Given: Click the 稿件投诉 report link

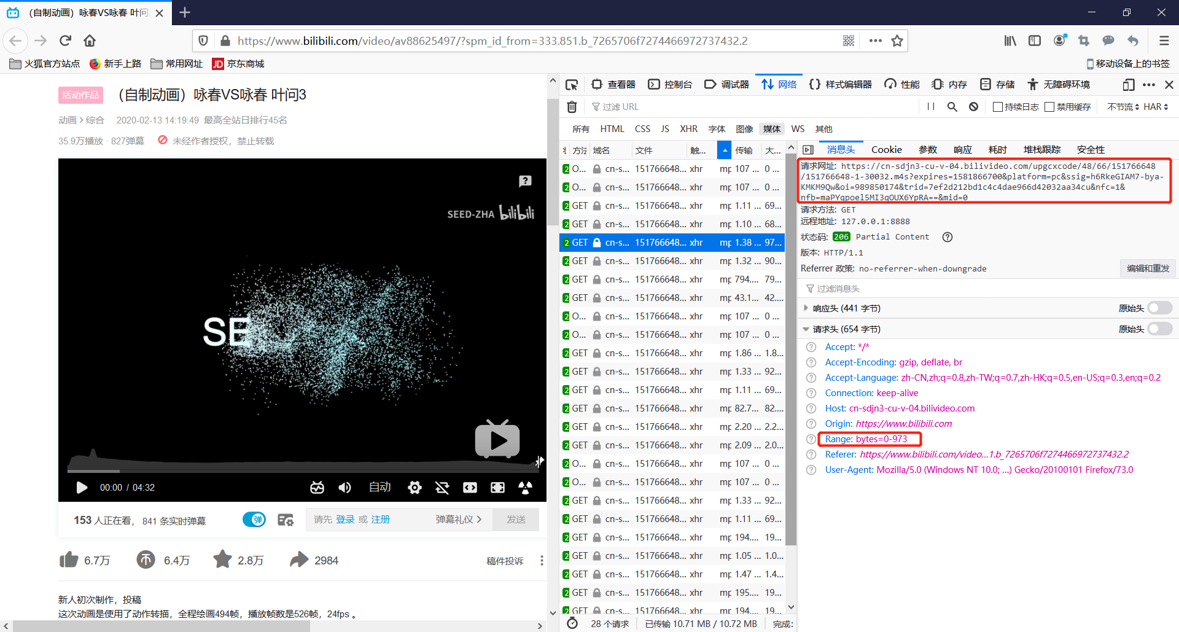Looking at the screenshot, I should pyautogui.click(x=505, y=561).
